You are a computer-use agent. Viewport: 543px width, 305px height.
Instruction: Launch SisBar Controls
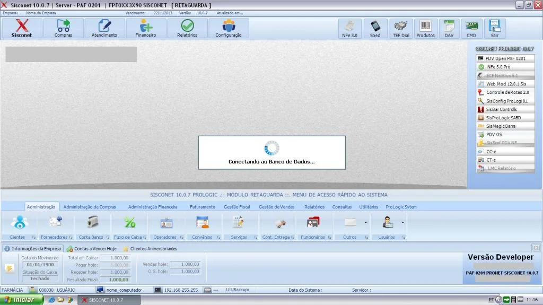tap(505, 109)
